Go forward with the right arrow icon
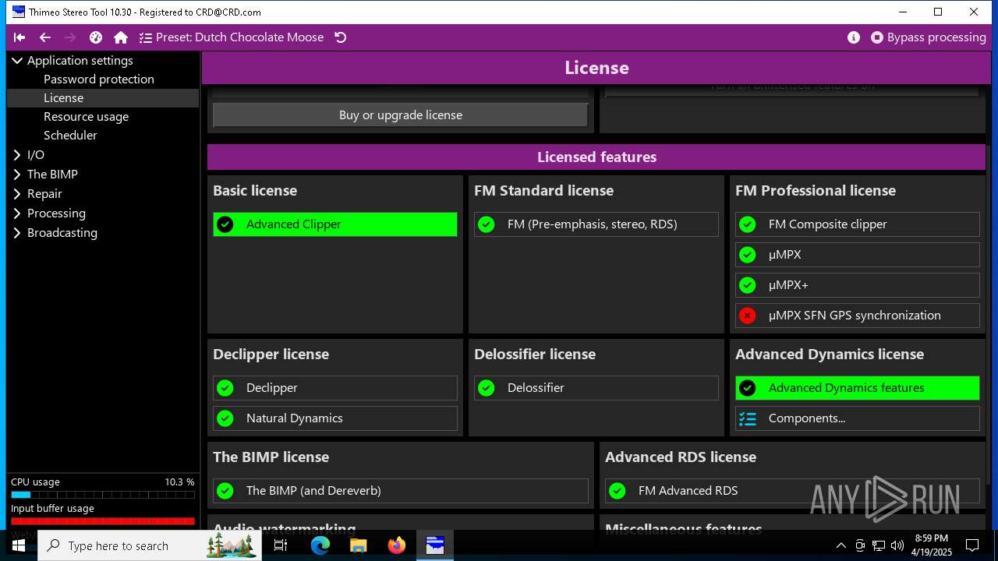 pyautogui.click(x=70, y=37)
